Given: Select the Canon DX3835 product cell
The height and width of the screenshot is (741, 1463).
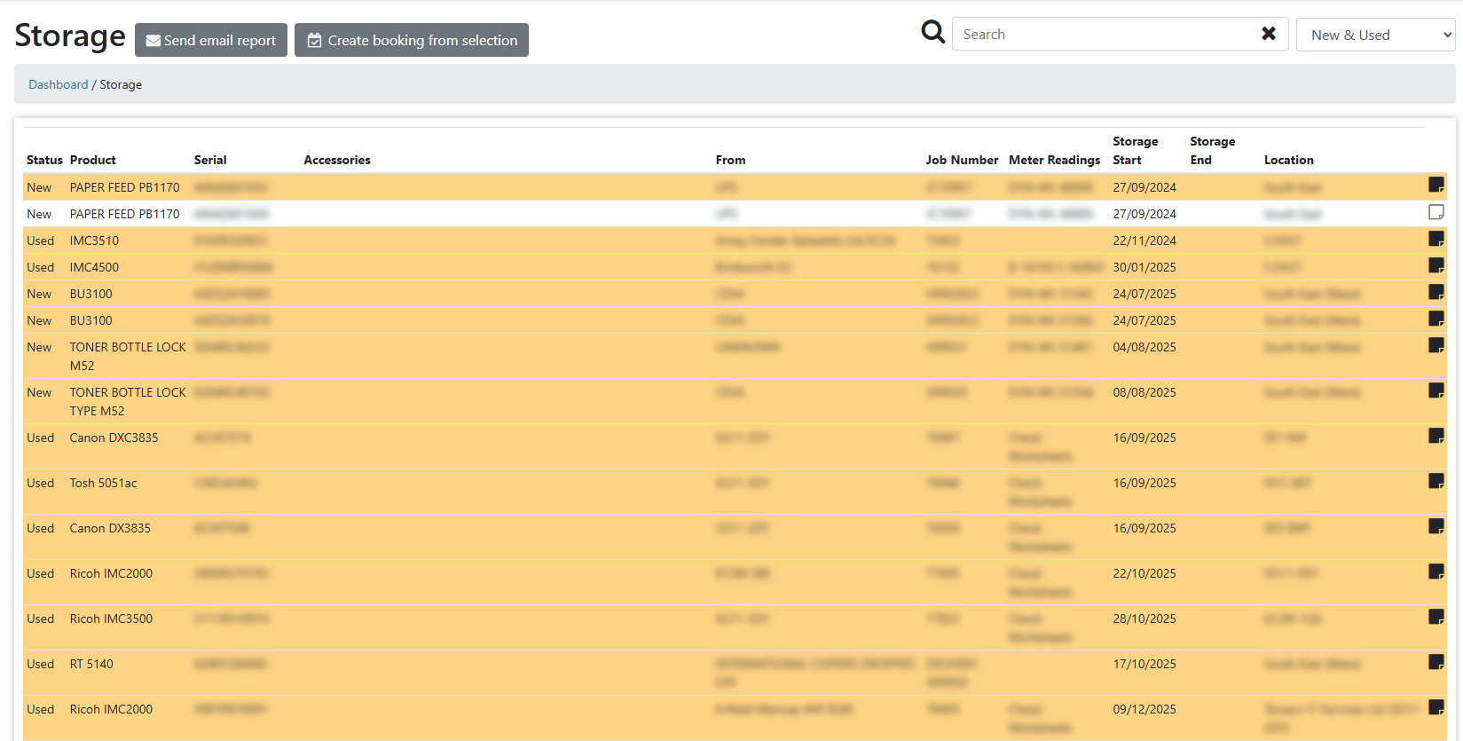Looking at the screenshot, I should click(110, 528).
